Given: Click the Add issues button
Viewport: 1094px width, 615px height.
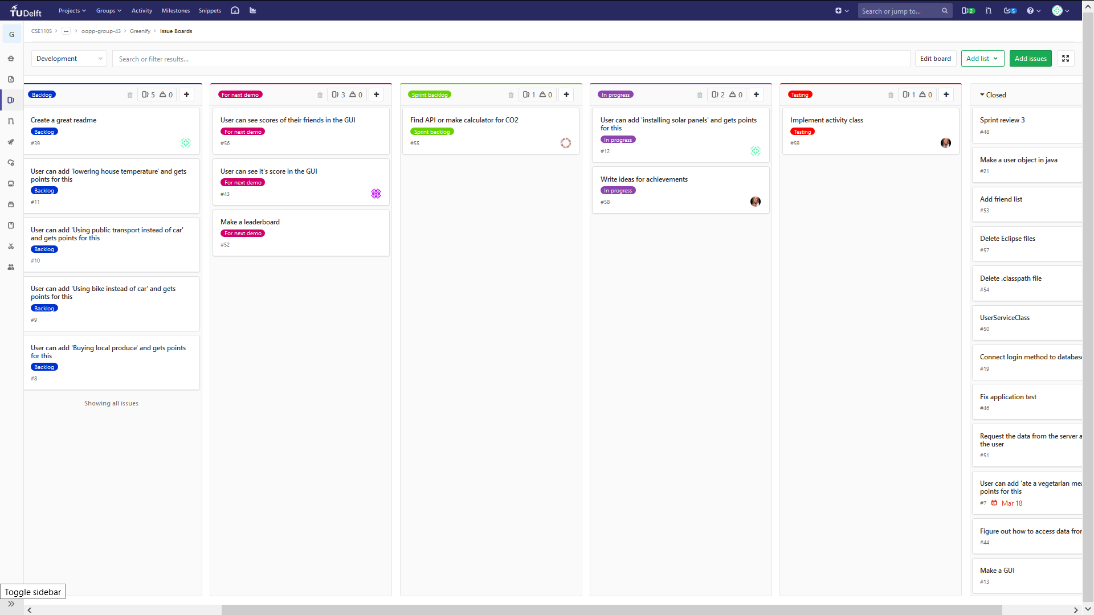Looking at the screenshot, I should click(1030, 59).
